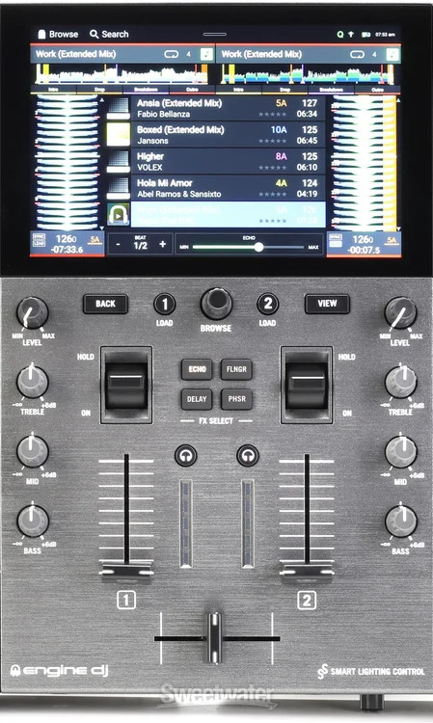Jump to Outro section on deck 2
Screen dimensions: 433x723
(377, 90)
